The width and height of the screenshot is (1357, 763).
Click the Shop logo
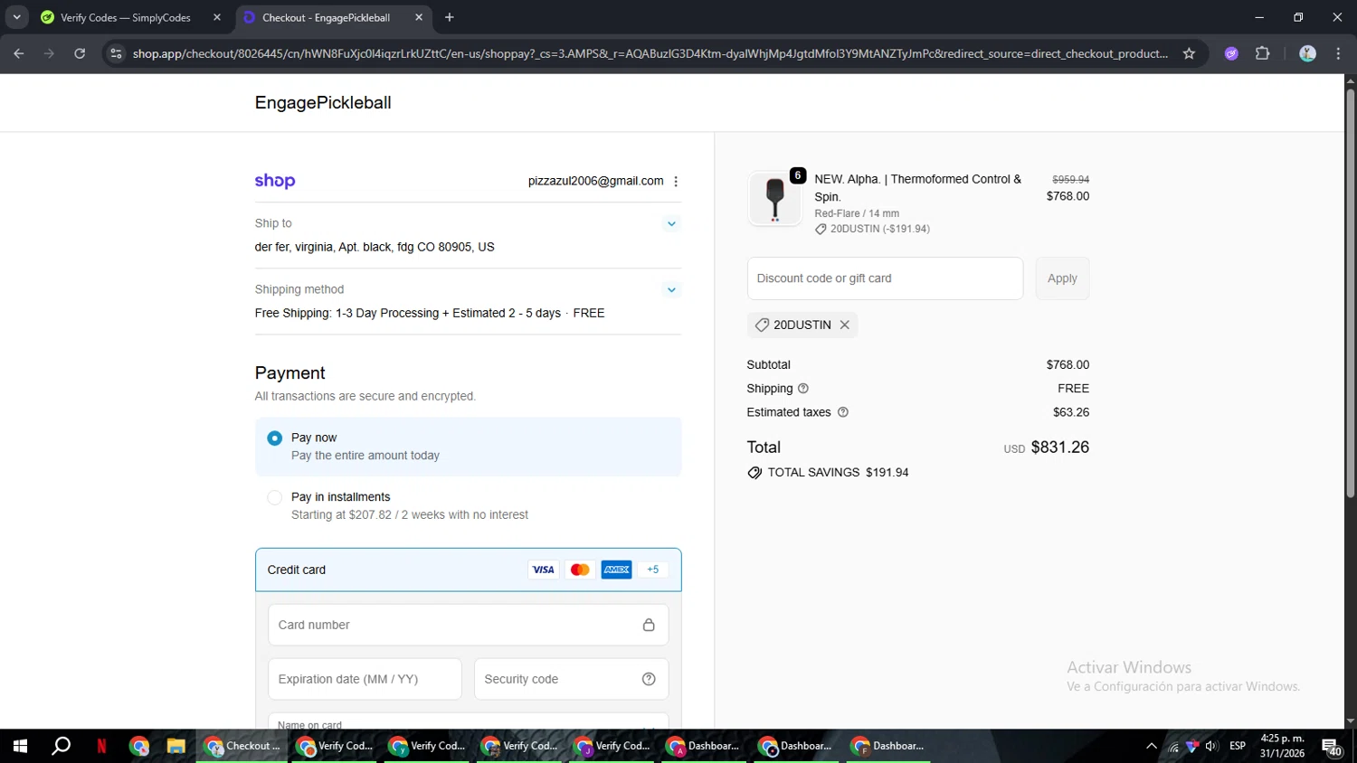pos(275,181)
